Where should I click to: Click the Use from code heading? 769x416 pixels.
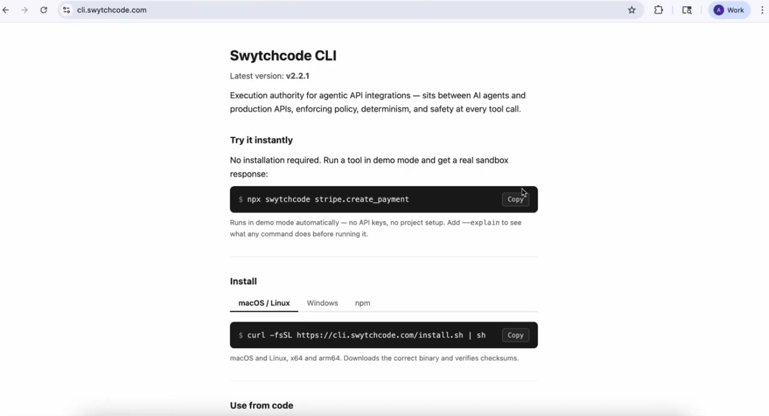click(262, 405)
